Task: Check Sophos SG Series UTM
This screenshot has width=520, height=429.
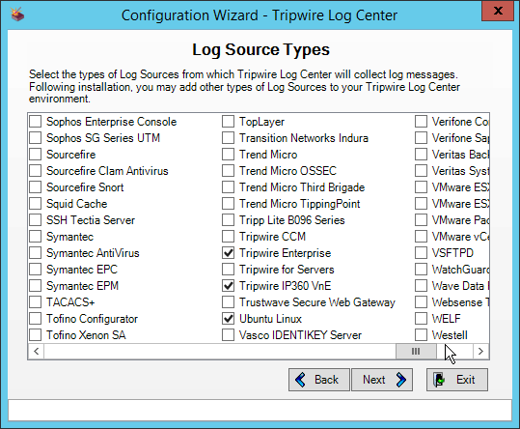Action: click(35, 138)
